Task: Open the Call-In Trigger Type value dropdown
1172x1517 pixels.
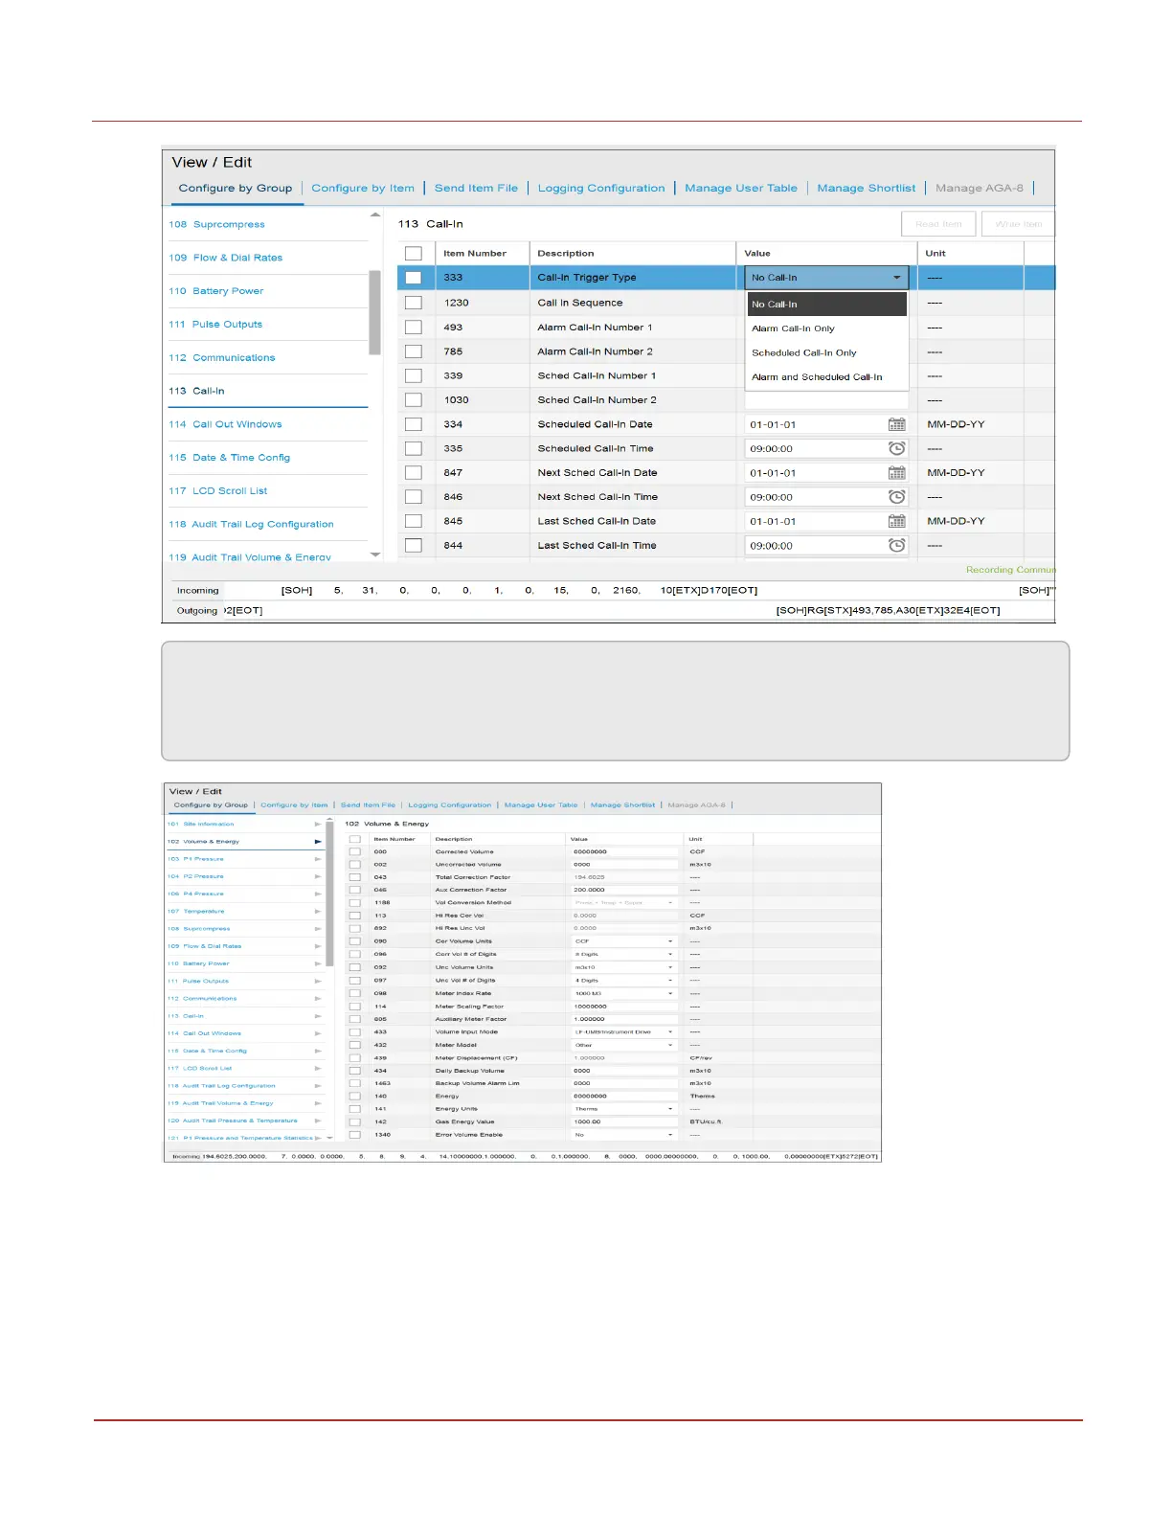Action: [826, 278]
